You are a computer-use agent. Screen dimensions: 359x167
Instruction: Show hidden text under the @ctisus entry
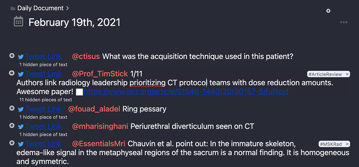pyautogui.click(x=43, y=65)
